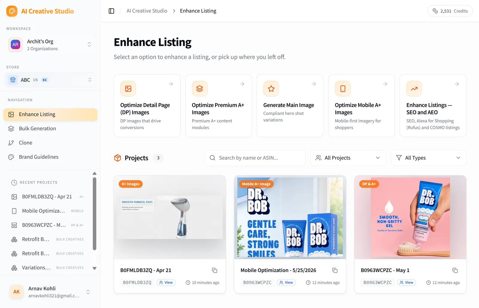
Task: Open recent project Variations...
Action: (48, 268)
